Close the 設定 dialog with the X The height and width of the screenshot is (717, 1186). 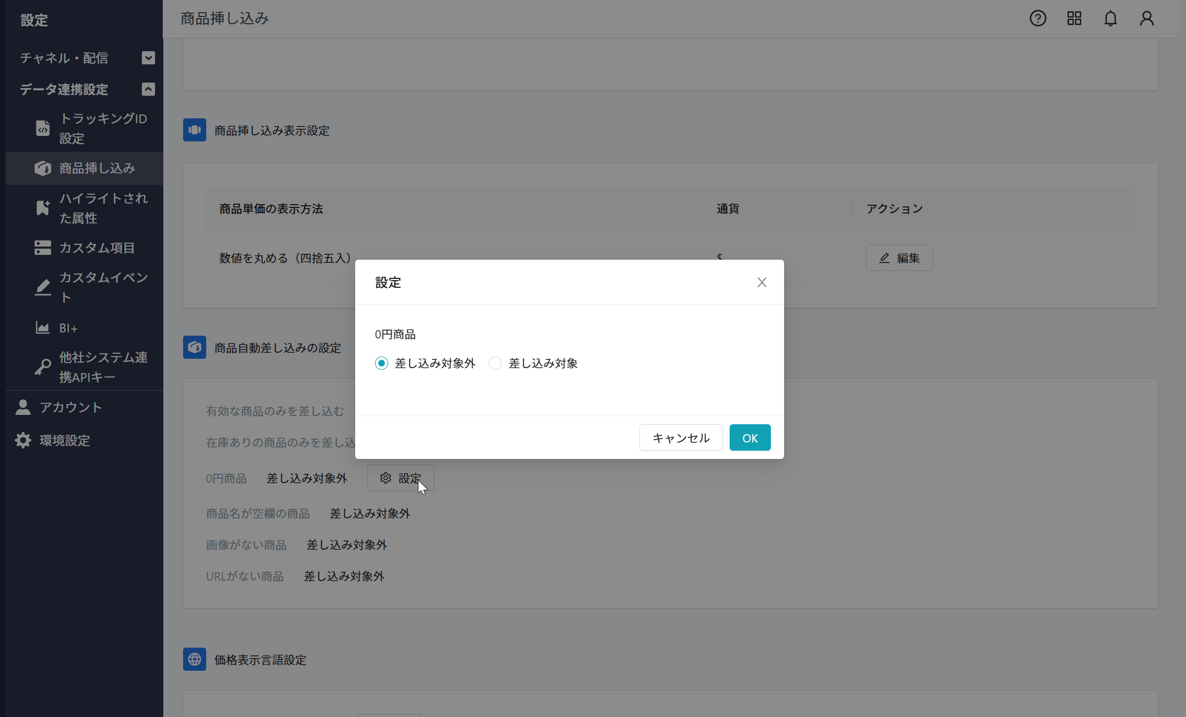pyautogui.click(x=762, y=282)
